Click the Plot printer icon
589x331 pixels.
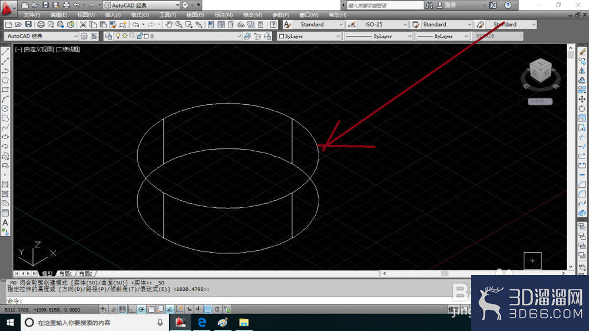(x=41, y=24)
